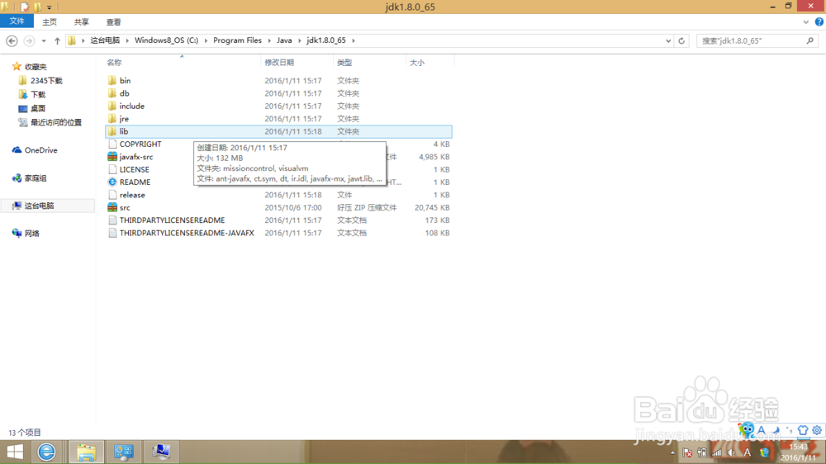Open 下载 in the navigation pane

[38, 95]
